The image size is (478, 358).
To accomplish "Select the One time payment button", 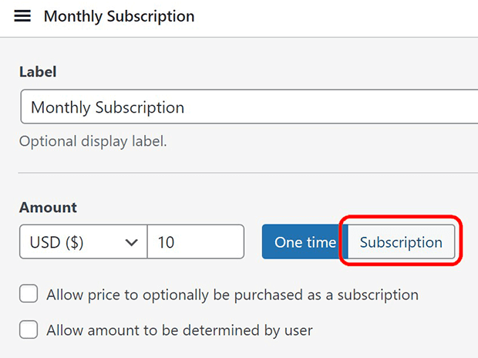I will click(x=305, y=242).
